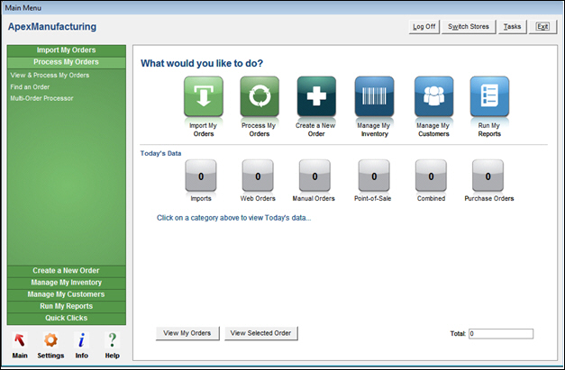Open the Manage My Inventory barcode icon

374,96
